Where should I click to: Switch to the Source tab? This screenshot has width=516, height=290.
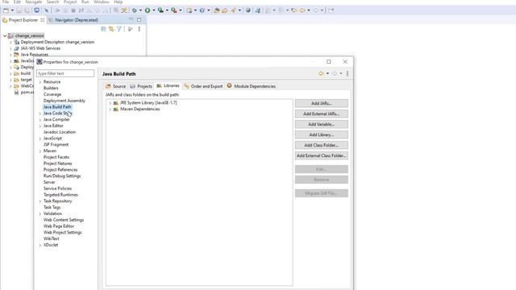pos(116,86)
